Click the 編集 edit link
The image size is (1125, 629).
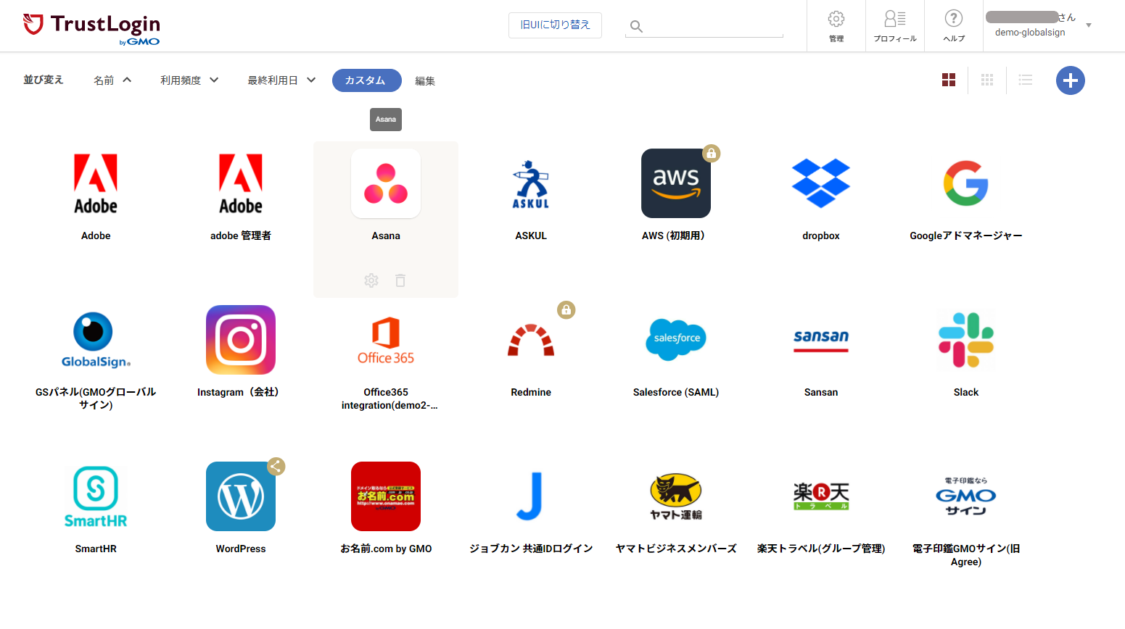point(425,81)
